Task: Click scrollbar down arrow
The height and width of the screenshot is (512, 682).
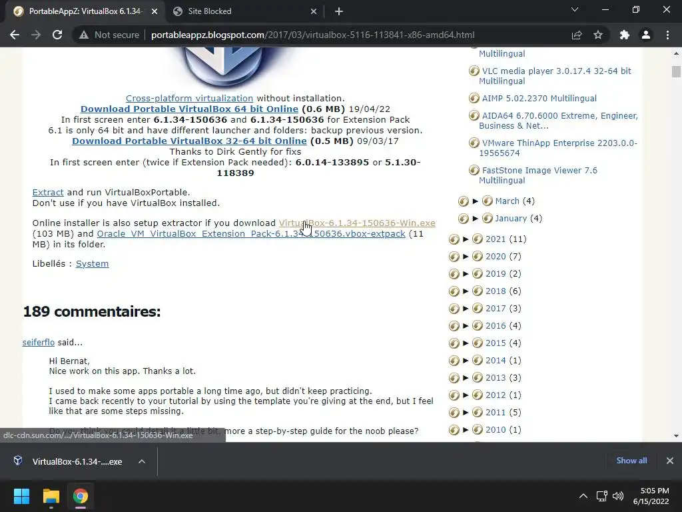Action: coord(676,436)
